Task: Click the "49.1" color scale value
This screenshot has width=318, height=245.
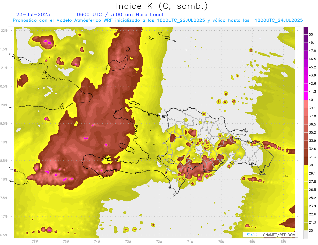Action: (x=312, y=43)
